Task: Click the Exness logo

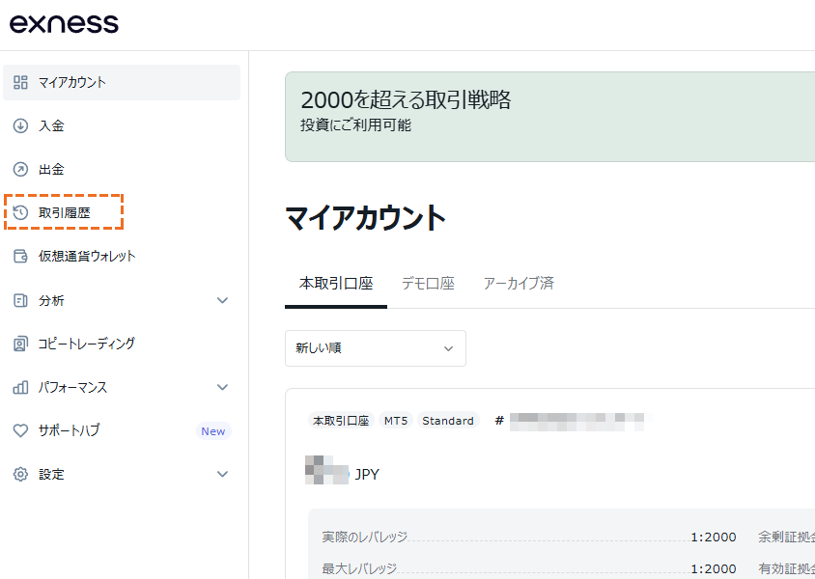Action: click(x=64, y=24)
